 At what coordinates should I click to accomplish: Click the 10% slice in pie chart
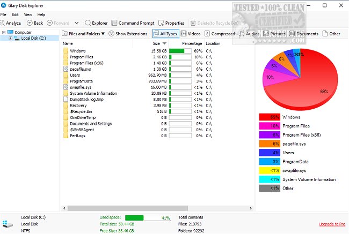coord(276,77)
